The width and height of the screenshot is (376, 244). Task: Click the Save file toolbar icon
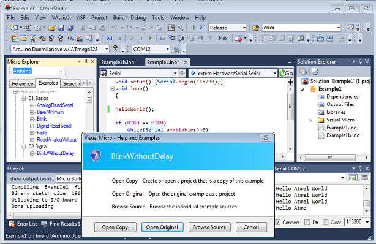point(61,28)
